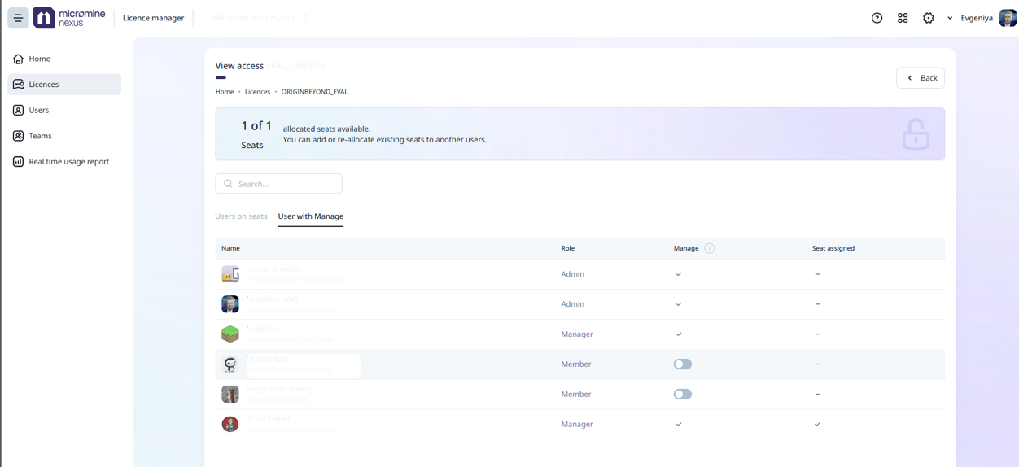Open the apps grid icon
Viewport: 1019px width, 467px height.
click(903, 18)
